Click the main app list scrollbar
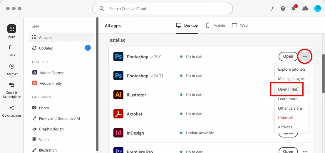Screen dimensions: 325x153 click(324, 74)
